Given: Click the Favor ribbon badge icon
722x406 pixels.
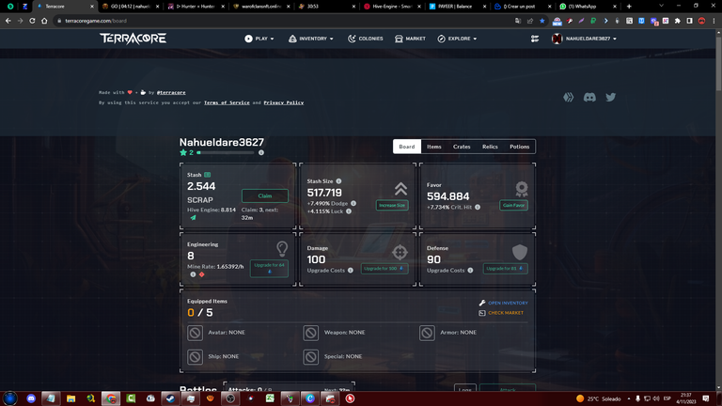Looking at the screenshot, I should click(x=521, y=189).
